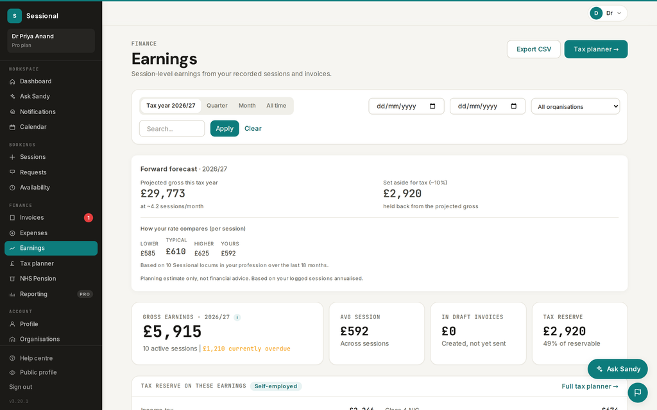Click the Public profile eye icon
The width and height of the screenshot is (657, 410).
[x=12, y=372]
